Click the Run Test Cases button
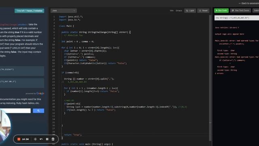Image resolution: width=259 pixels, height=146 pixels. pyautogui.click(x=240, y=11)
